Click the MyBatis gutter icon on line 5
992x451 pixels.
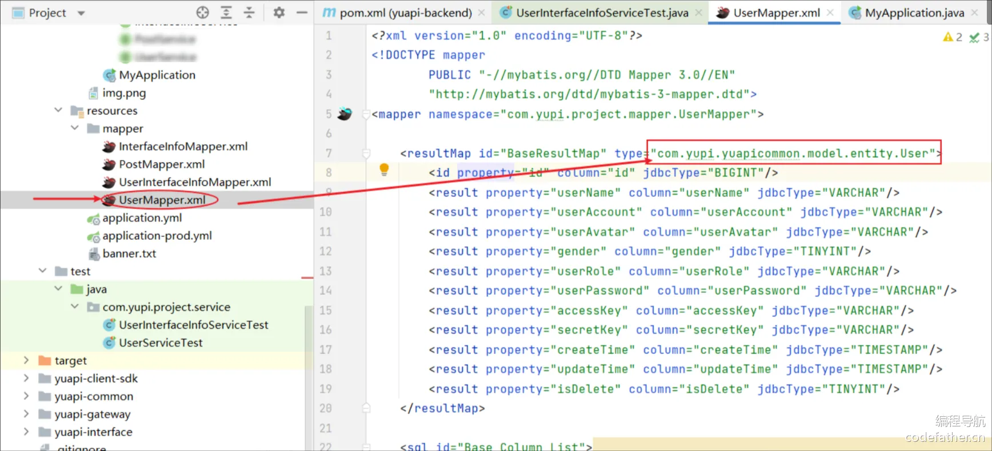click(345, 114)
